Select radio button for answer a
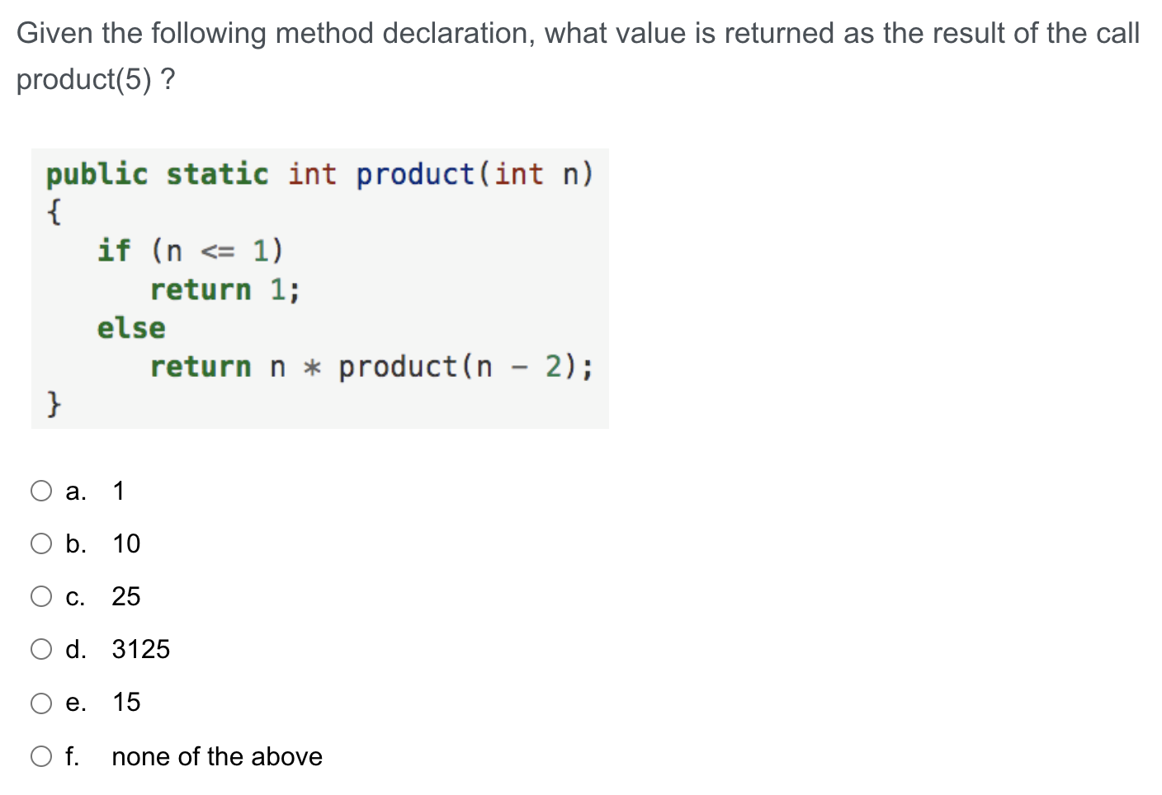 coord(40,490)
